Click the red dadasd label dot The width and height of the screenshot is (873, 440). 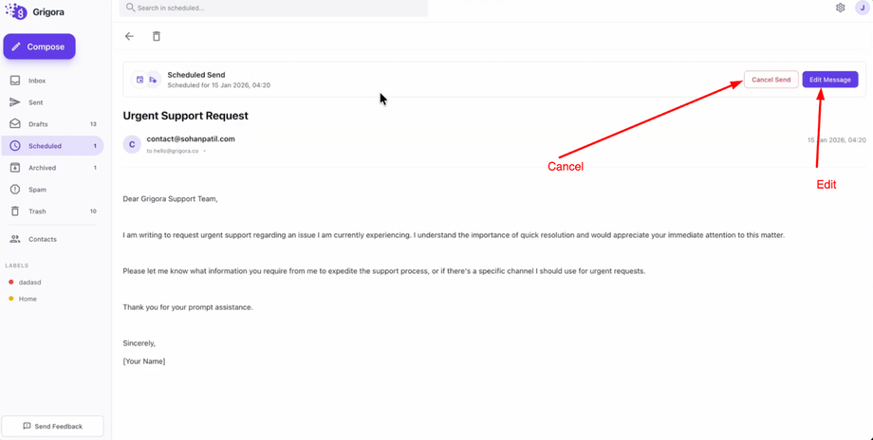pos(11,282)
